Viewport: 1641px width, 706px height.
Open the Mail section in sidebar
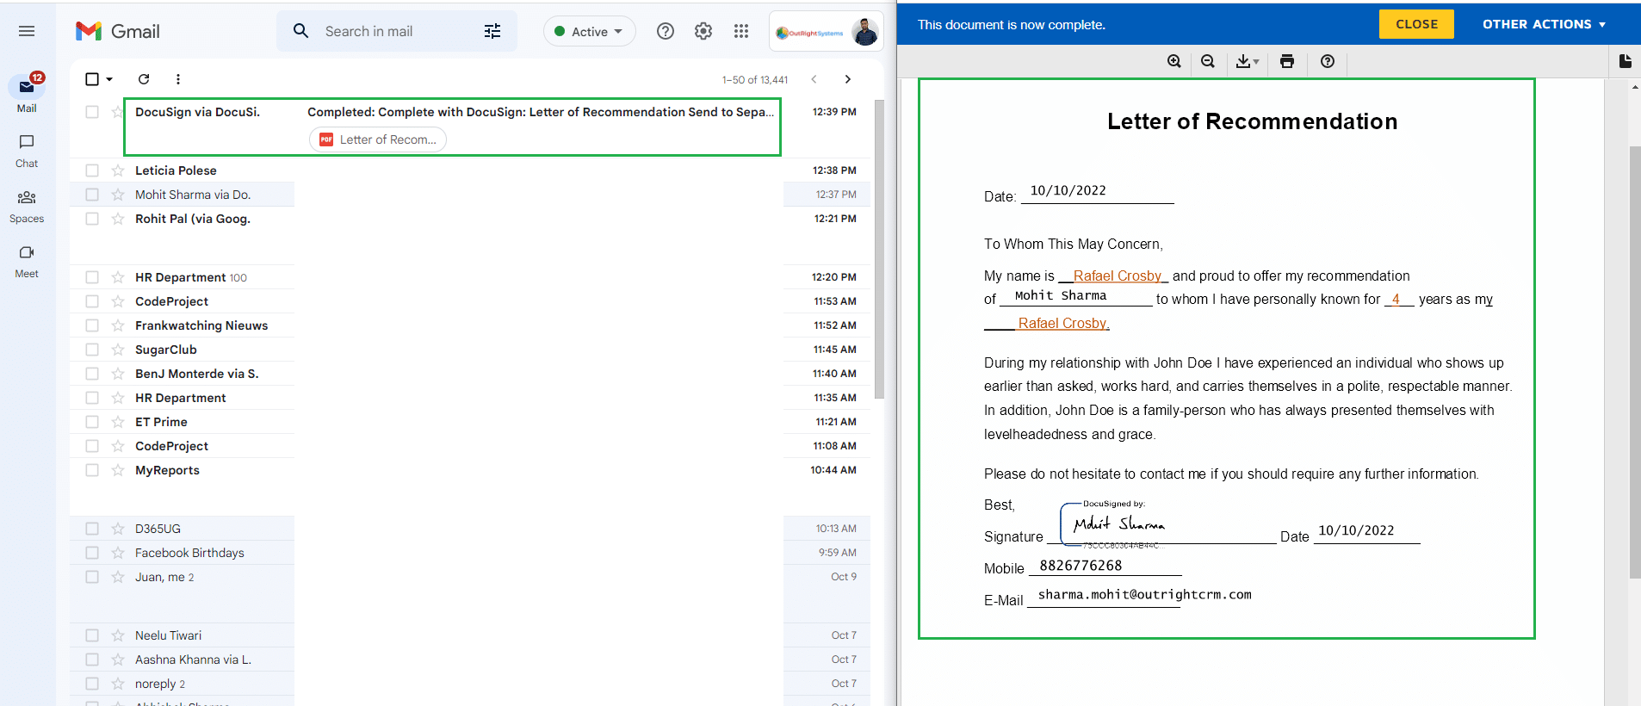coord(27,93)
